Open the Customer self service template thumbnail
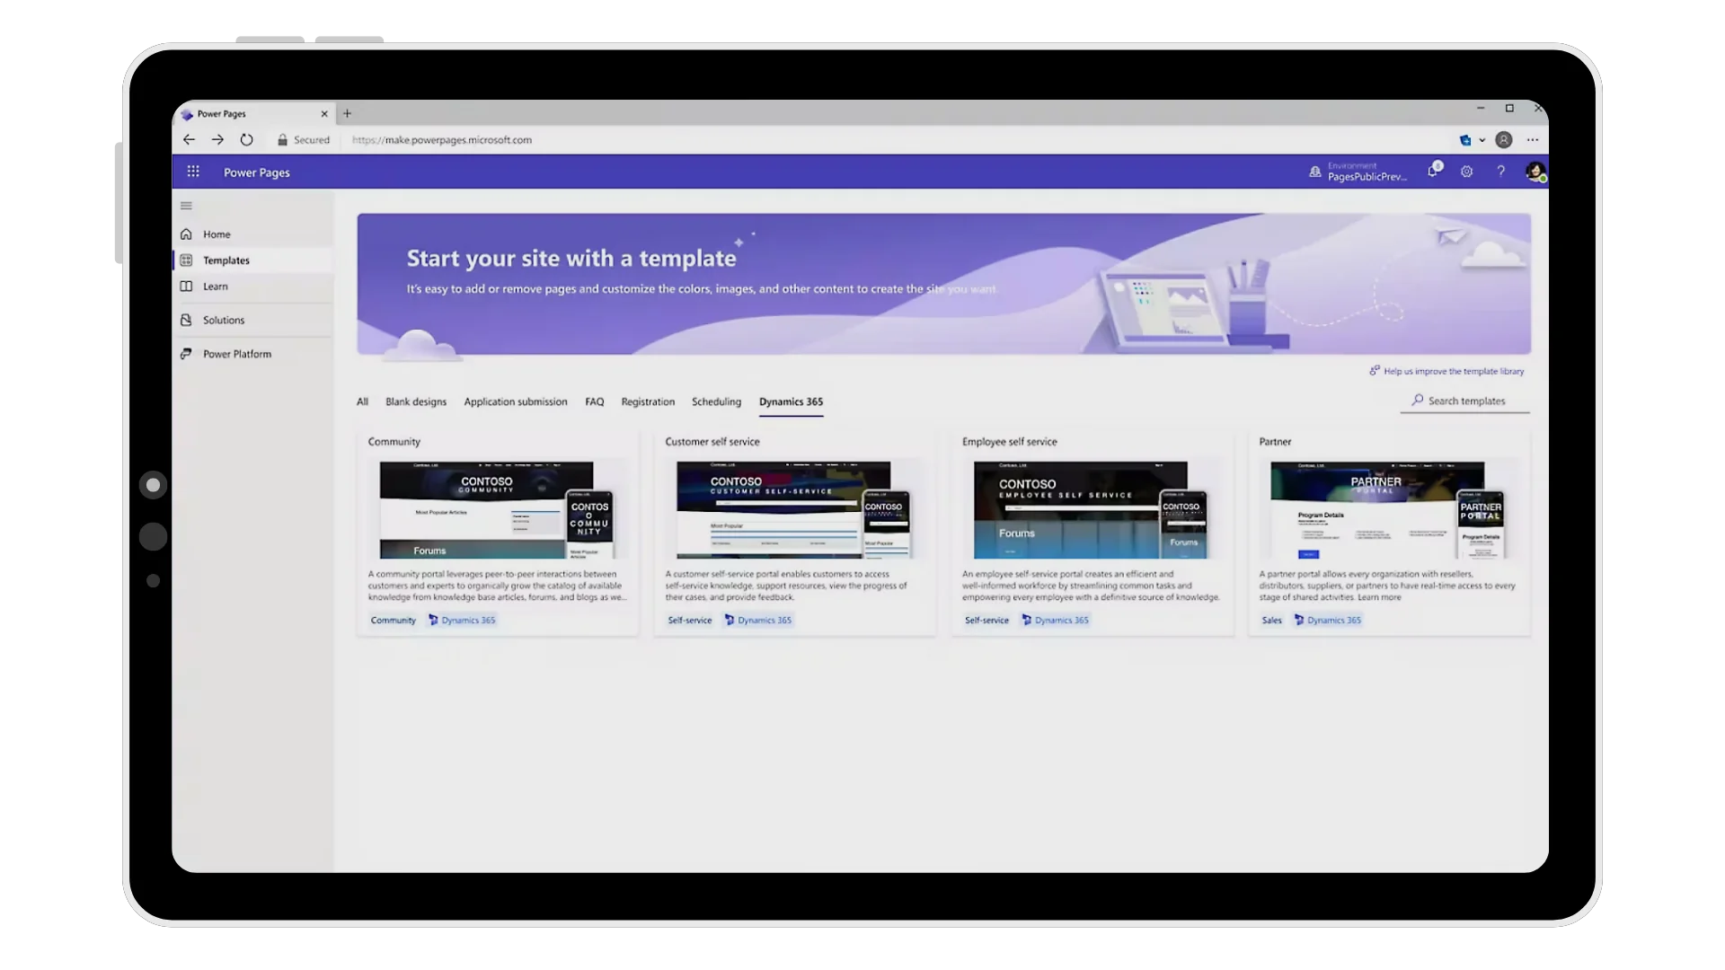1725x970 pixels. tap(794, 510)
